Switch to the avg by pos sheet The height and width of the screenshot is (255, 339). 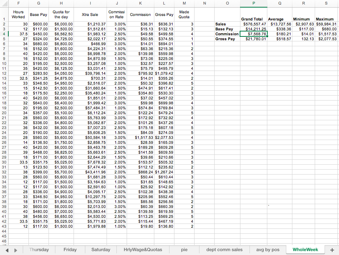click(268, 250)
